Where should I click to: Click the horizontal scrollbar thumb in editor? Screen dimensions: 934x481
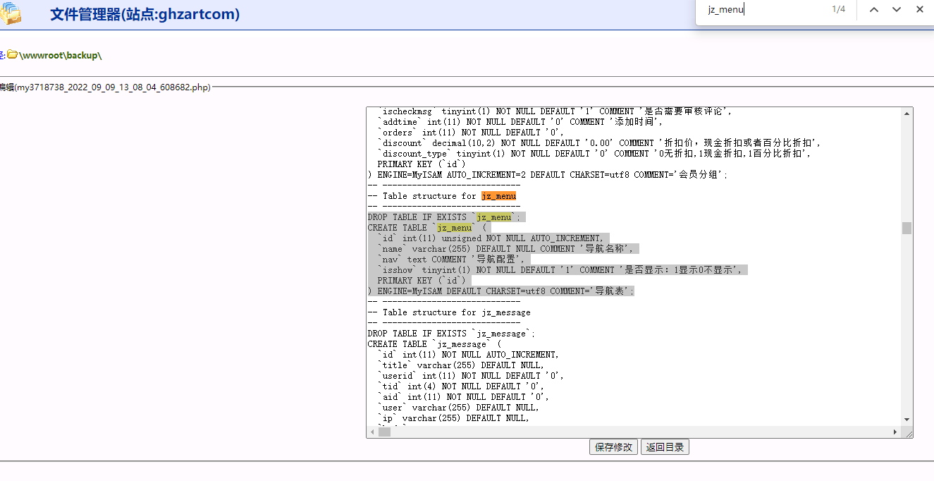[x=384, y=432]
